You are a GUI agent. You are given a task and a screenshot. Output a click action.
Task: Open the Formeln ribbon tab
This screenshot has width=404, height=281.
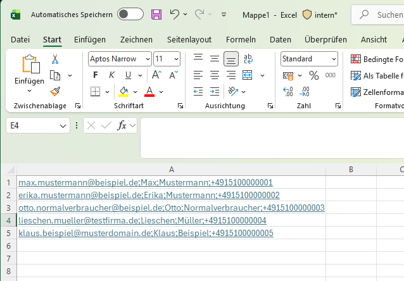tap(241, 39)
